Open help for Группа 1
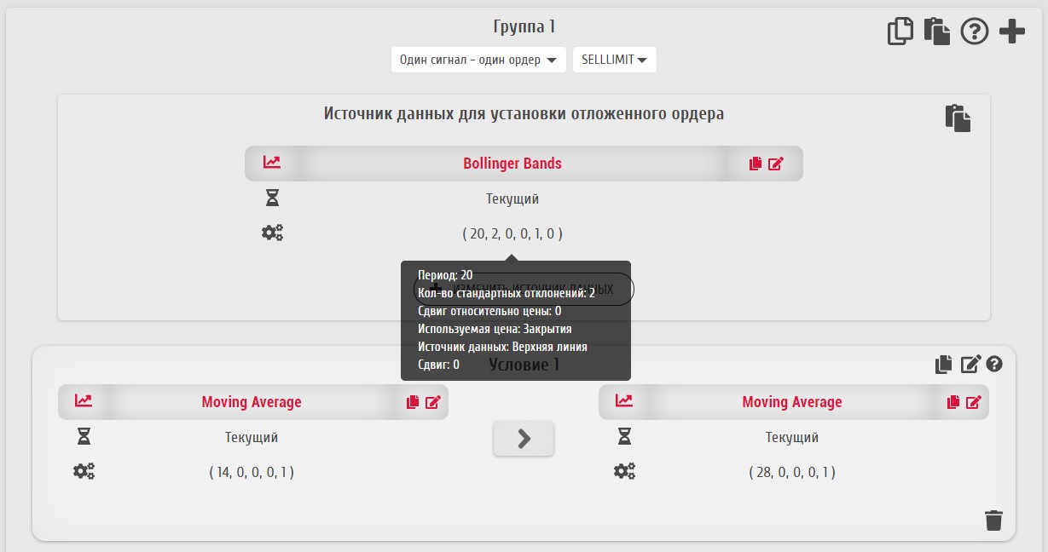Screen dimensions: 1048x552 pyautogui.click(x=974, y=32)
